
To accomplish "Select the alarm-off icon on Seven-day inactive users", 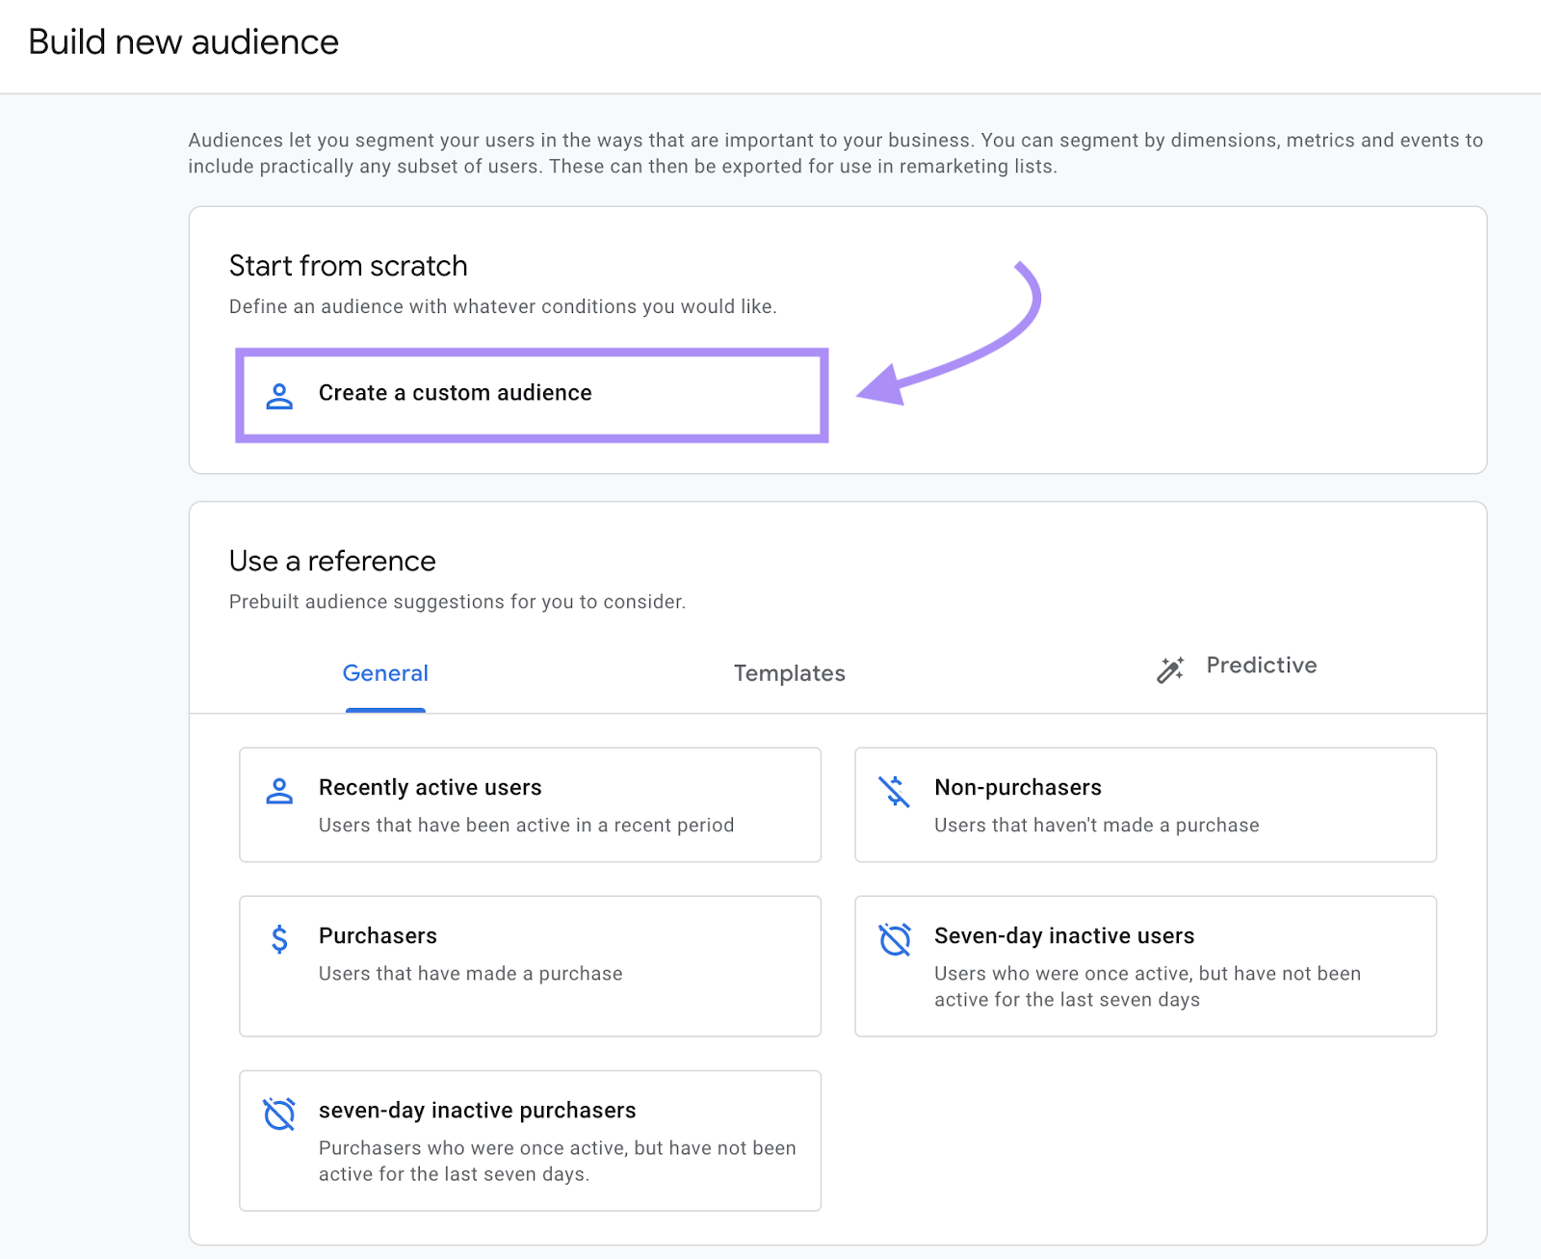I will point(895,938).
